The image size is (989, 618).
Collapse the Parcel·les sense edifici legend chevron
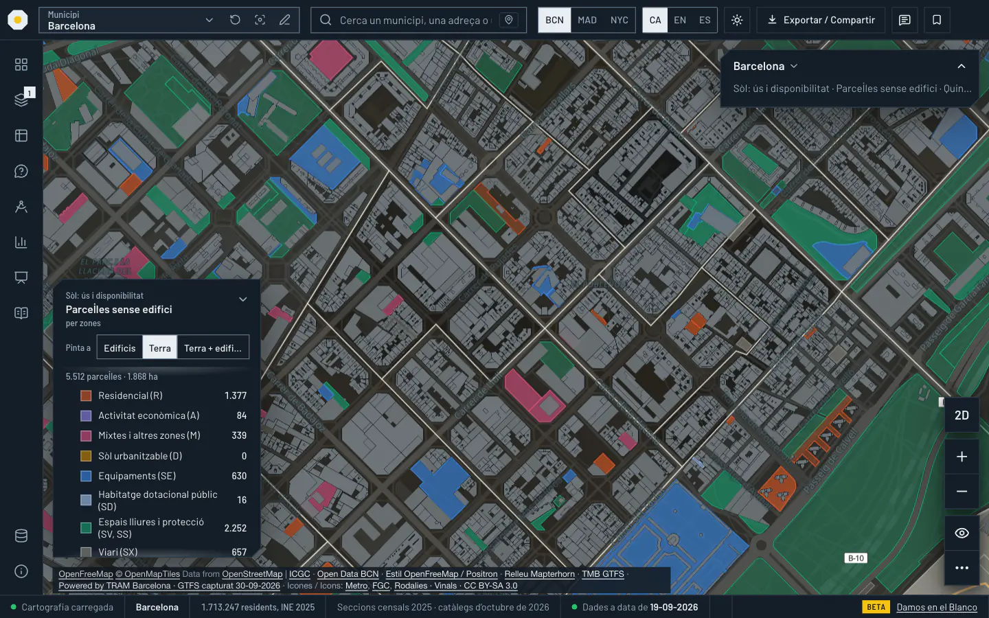coord(242,299)
